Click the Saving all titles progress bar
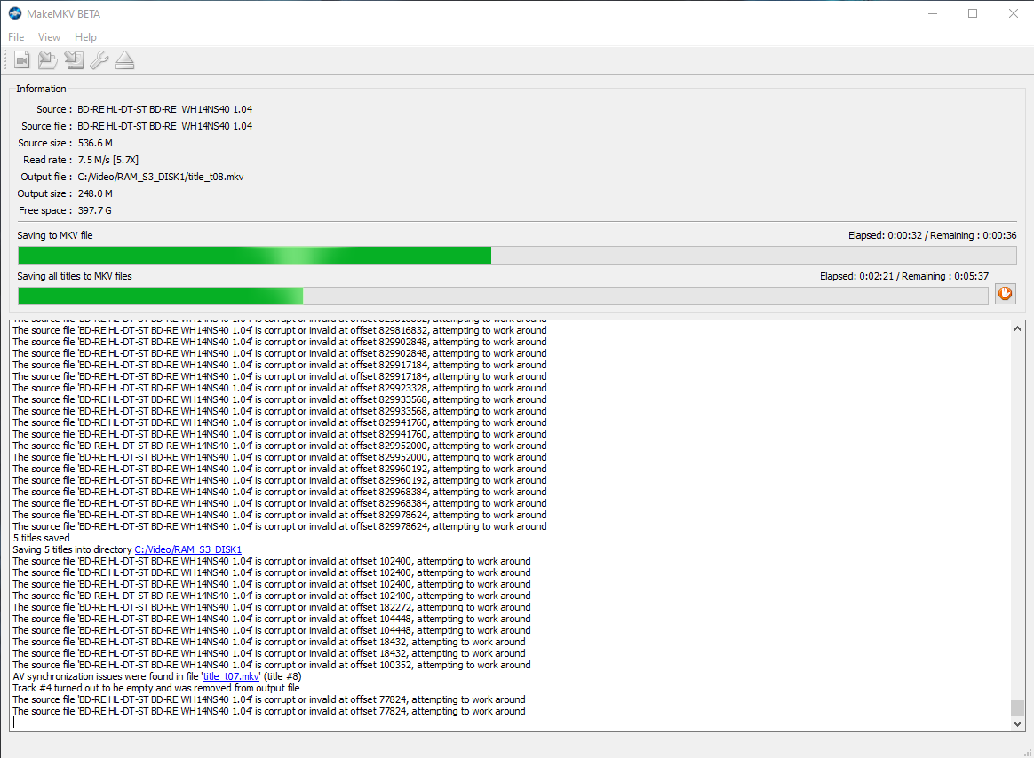Screen dimensions: 1034x758 503,296
